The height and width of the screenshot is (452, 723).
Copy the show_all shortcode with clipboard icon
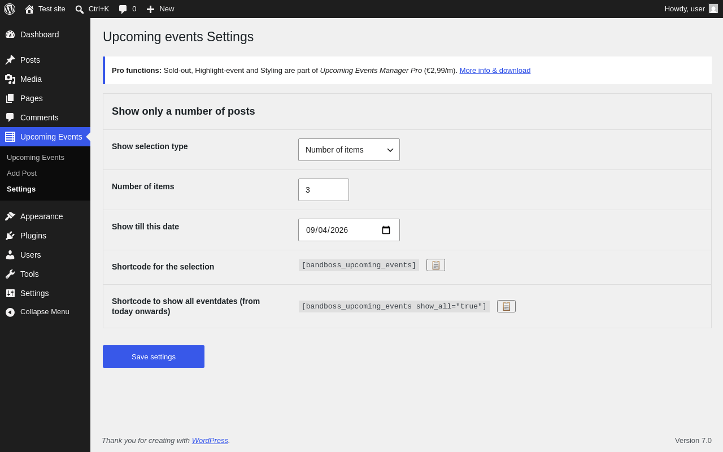point(506,306)
